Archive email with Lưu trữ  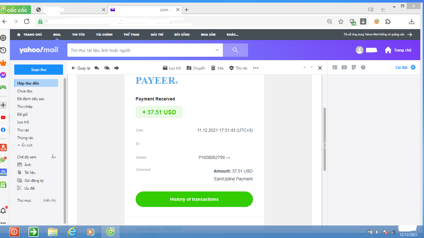(172, 68)
